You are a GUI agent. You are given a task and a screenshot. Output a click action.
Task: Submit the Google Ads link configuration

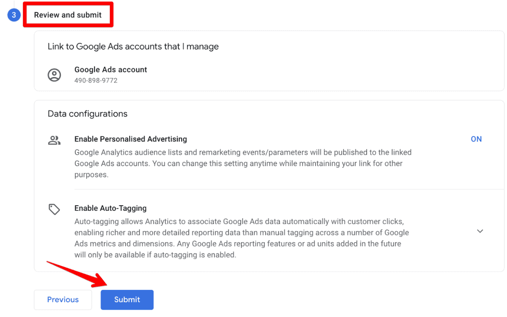[x=127, y=300]
